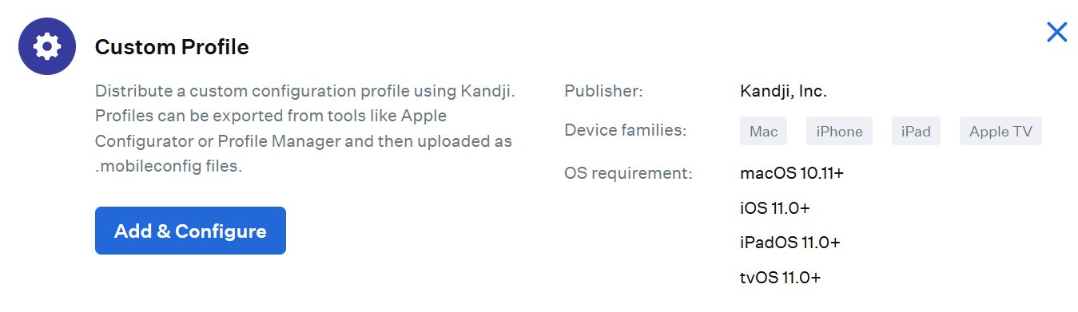Select the Apple TV device family tag
Image resolution: width=1078 pixels, height=312 pixels.
[x=1000, y=132]
